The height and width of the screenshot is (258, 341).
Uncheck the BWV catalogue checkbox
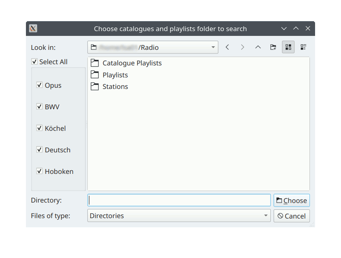[39, 106]
